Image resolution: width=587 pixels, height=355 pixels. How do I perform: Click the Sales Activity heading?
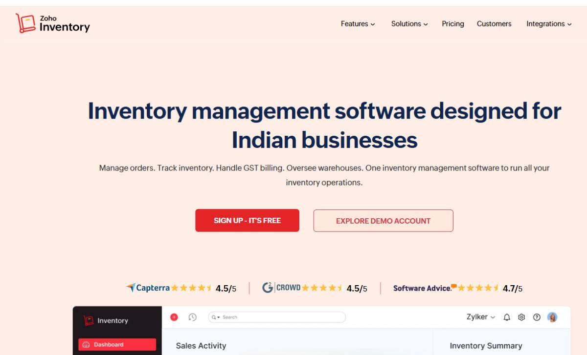click(201, 346)
